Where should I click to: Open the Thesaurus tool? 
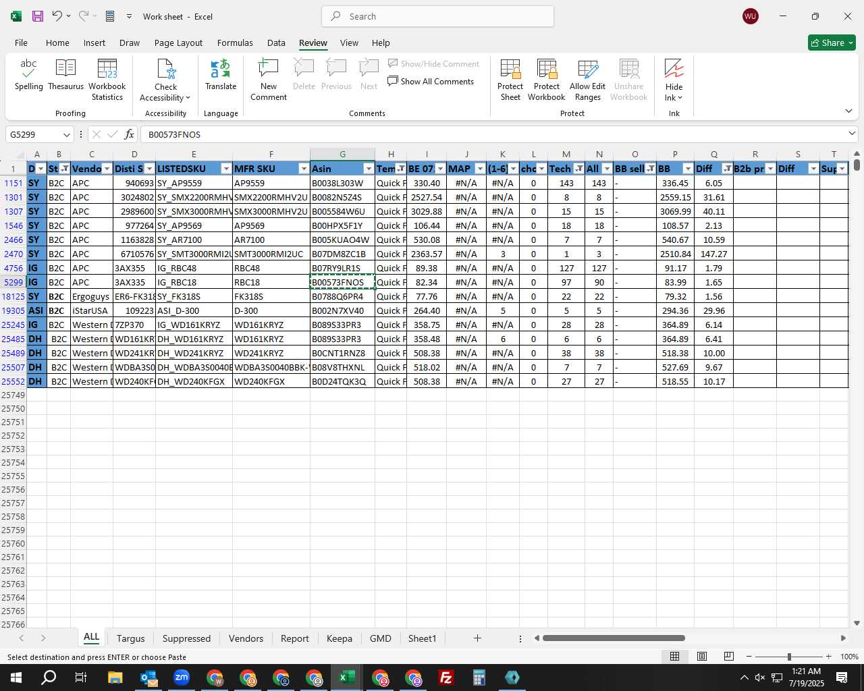coord(65,75)
